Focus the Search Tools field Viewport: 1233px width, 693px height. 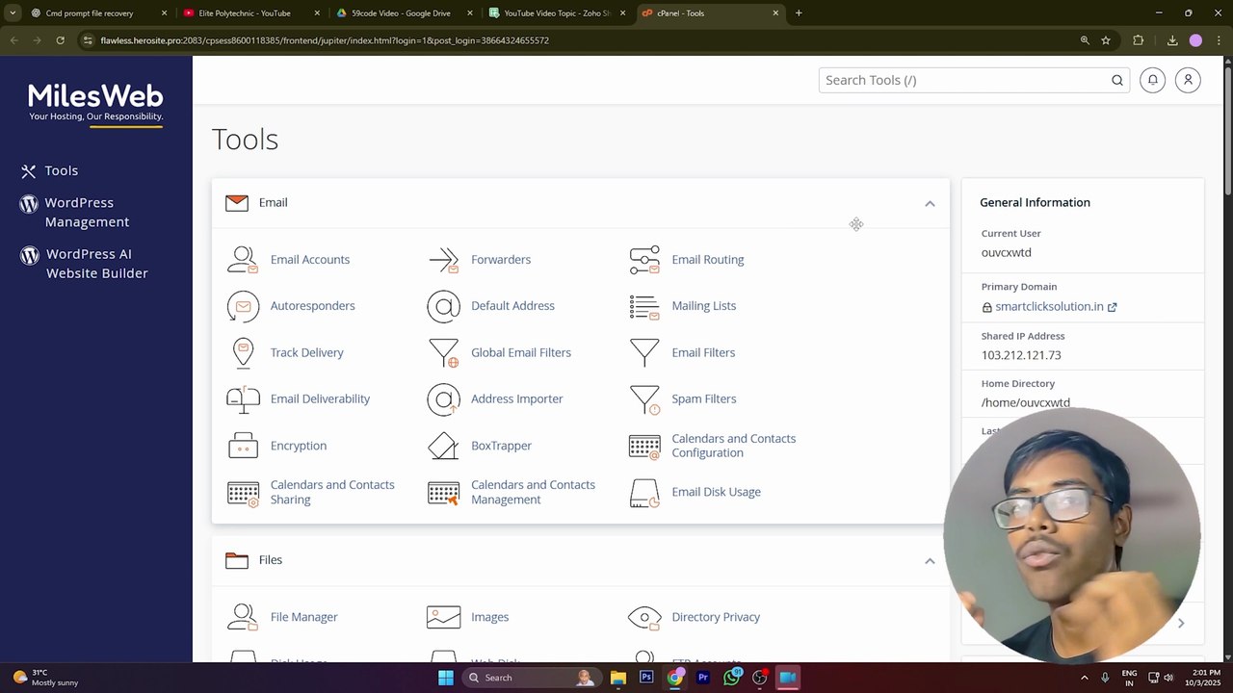pyautogui.click(x=973, y=80)
